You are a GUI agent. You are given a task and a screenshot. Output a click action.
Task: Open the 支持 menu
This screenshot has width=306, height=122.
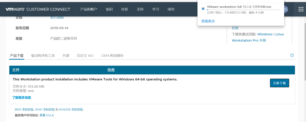click(x=140, y=9)
